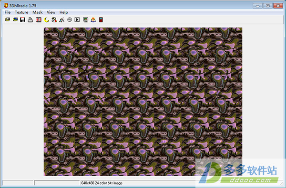Open help via the lifebuoy icon

[93, 19]
